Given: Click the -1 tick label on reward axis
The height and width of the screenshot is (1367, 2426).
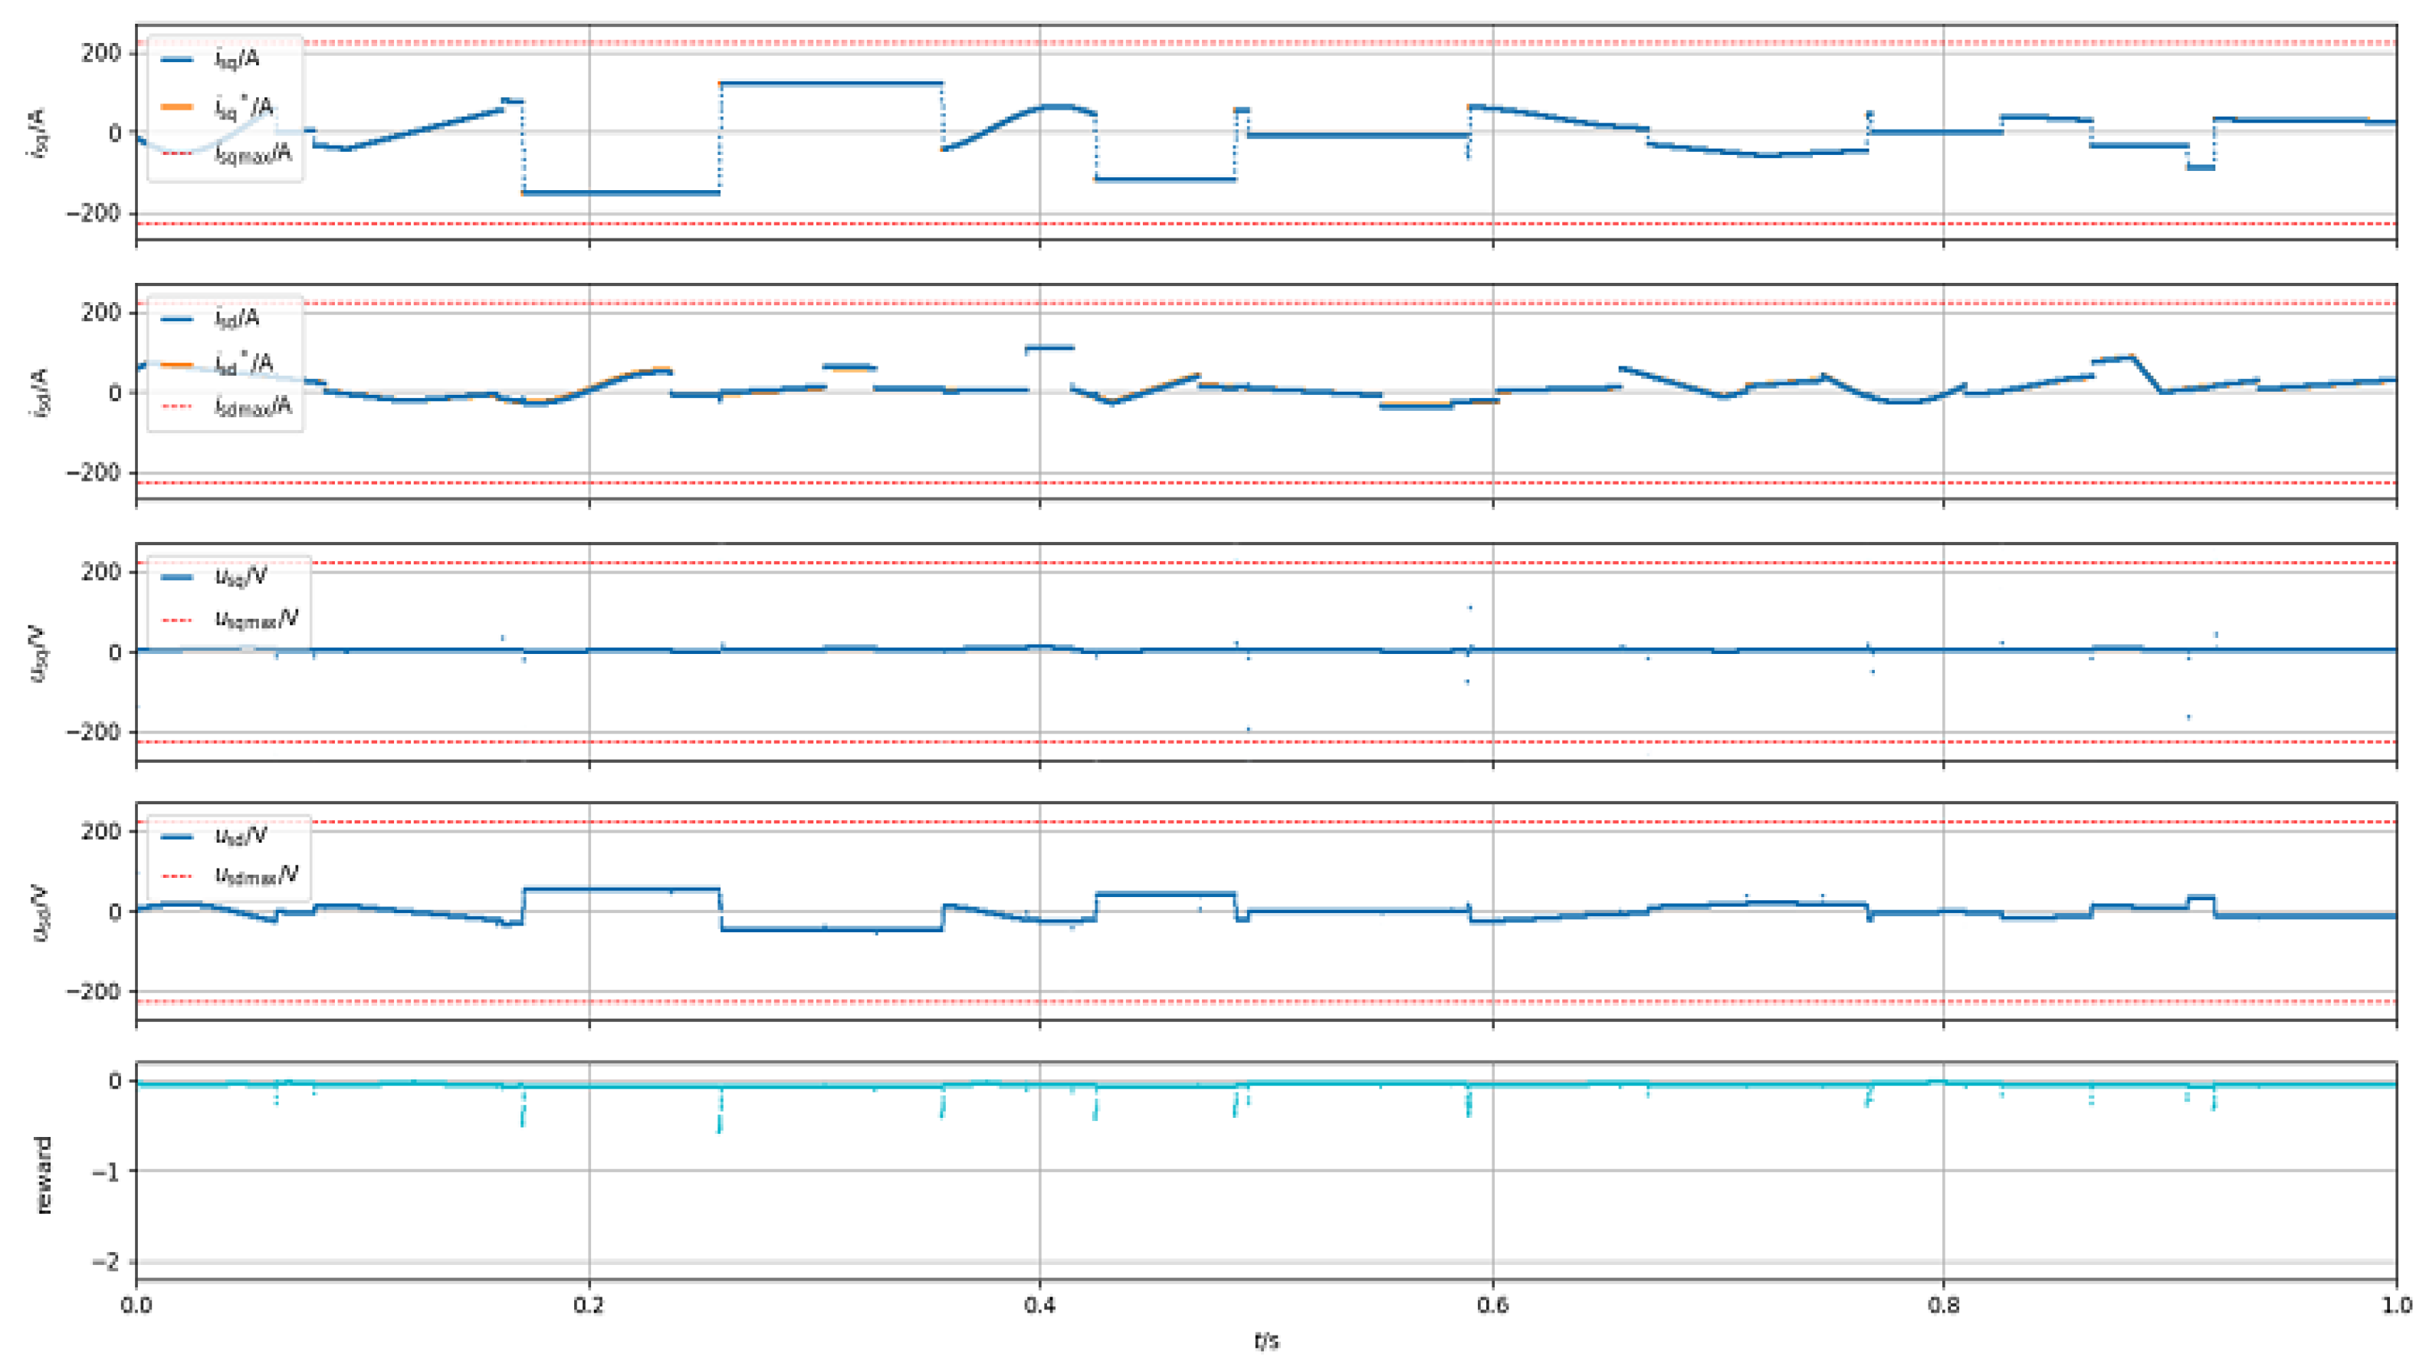Looking at the screenshot, I should [x=107, y=1171].
